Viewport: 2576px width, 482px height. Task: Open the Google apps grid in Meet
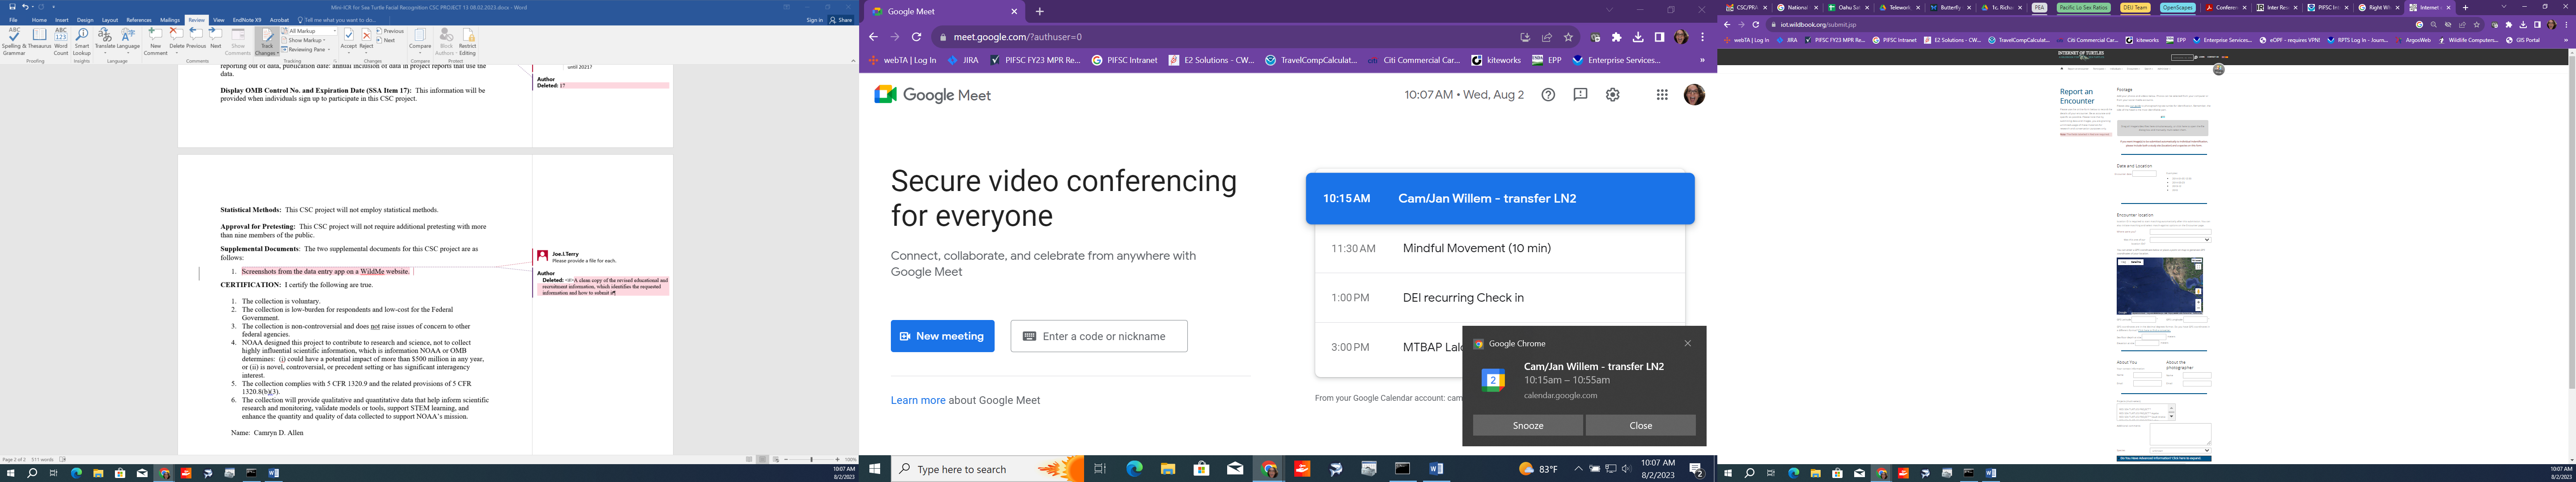1661,95
